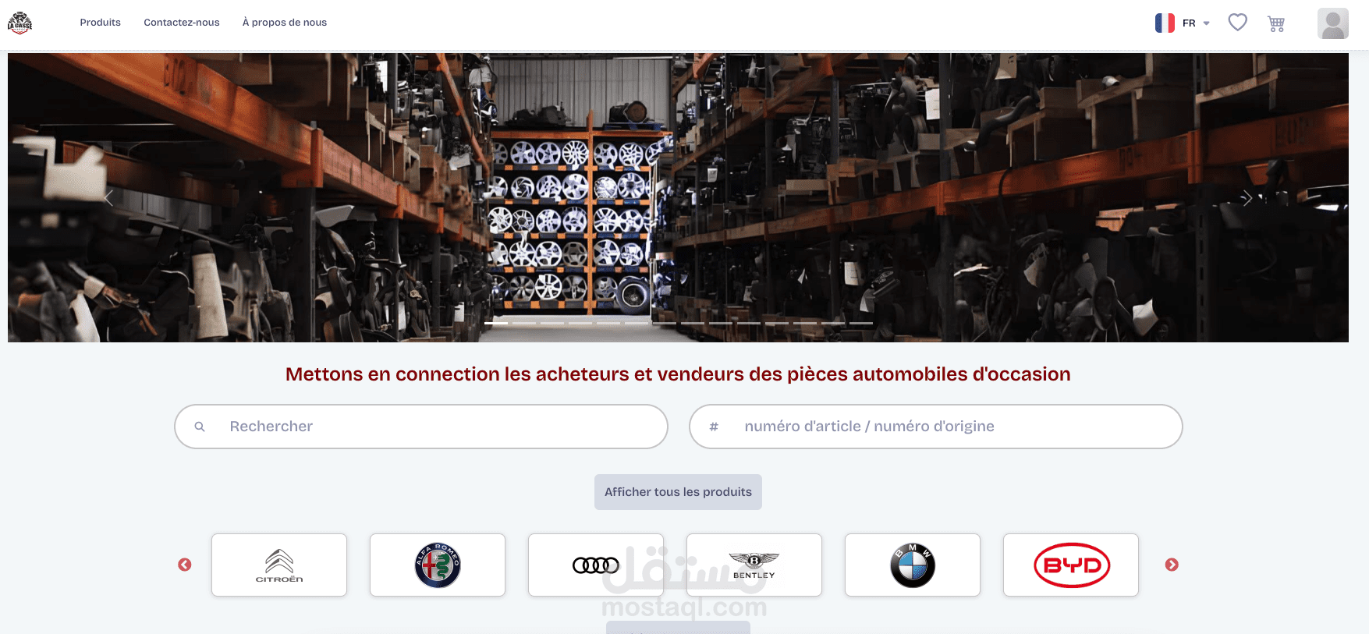
Task: Open the wishlist heart icon
Action: pyautogui.click(x=1238, y=23)
